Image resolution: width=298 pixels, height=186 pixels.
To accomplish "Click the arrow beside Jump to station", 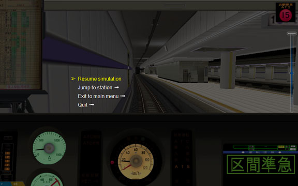I will tap(116, 87).
